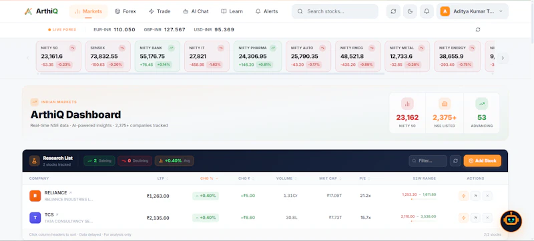This screenshot has width=534, height=241.
Task: Click the ADVANCING 53 stat tile
Action: [481, 113]
